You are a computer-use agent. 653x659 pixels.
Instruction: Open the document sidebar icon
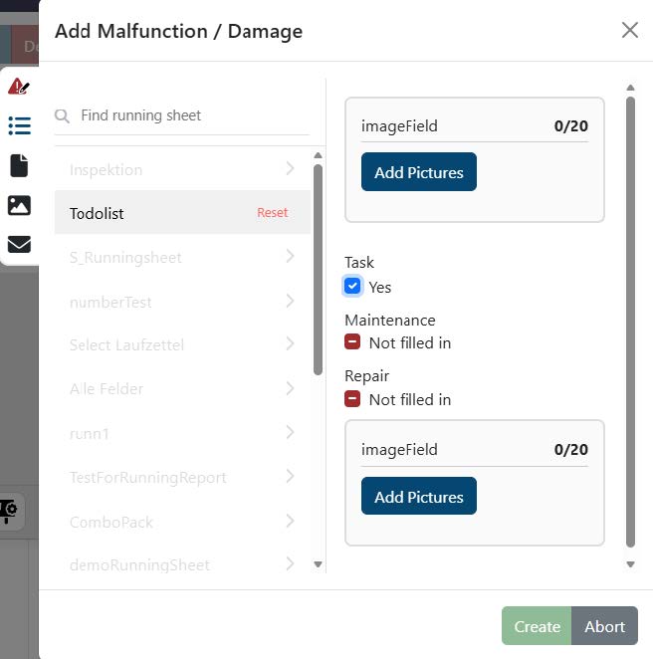[x=19, y=165]
